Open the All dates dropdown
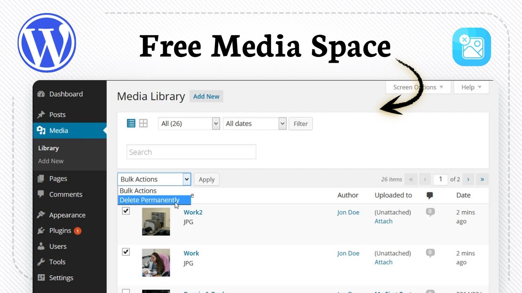This screenshot has width=522, height=293. pos(255,124)
